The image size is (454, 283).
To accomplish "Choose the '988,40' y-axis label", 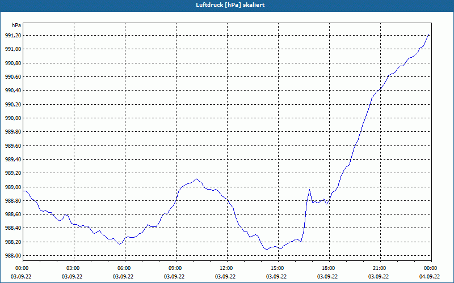I will 13,228.
